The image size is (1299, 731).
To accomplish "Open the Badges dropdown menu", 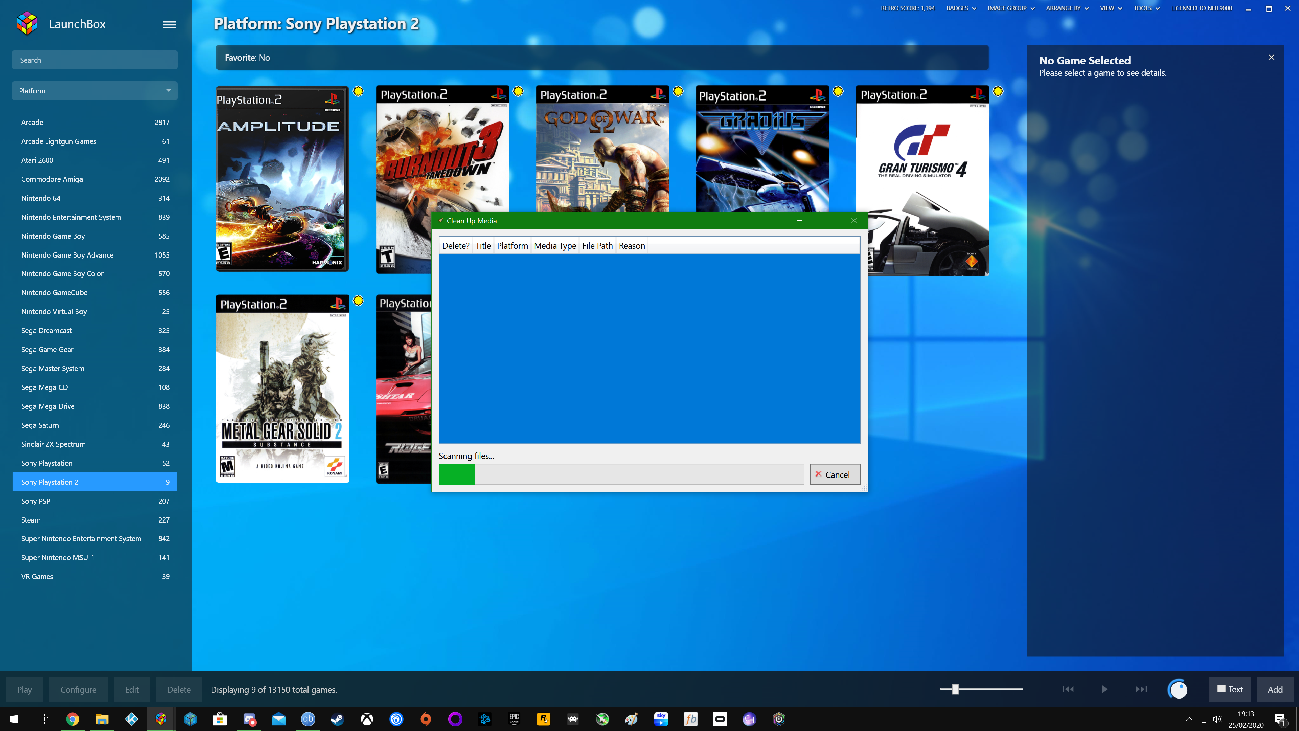I will pos(961,8).
